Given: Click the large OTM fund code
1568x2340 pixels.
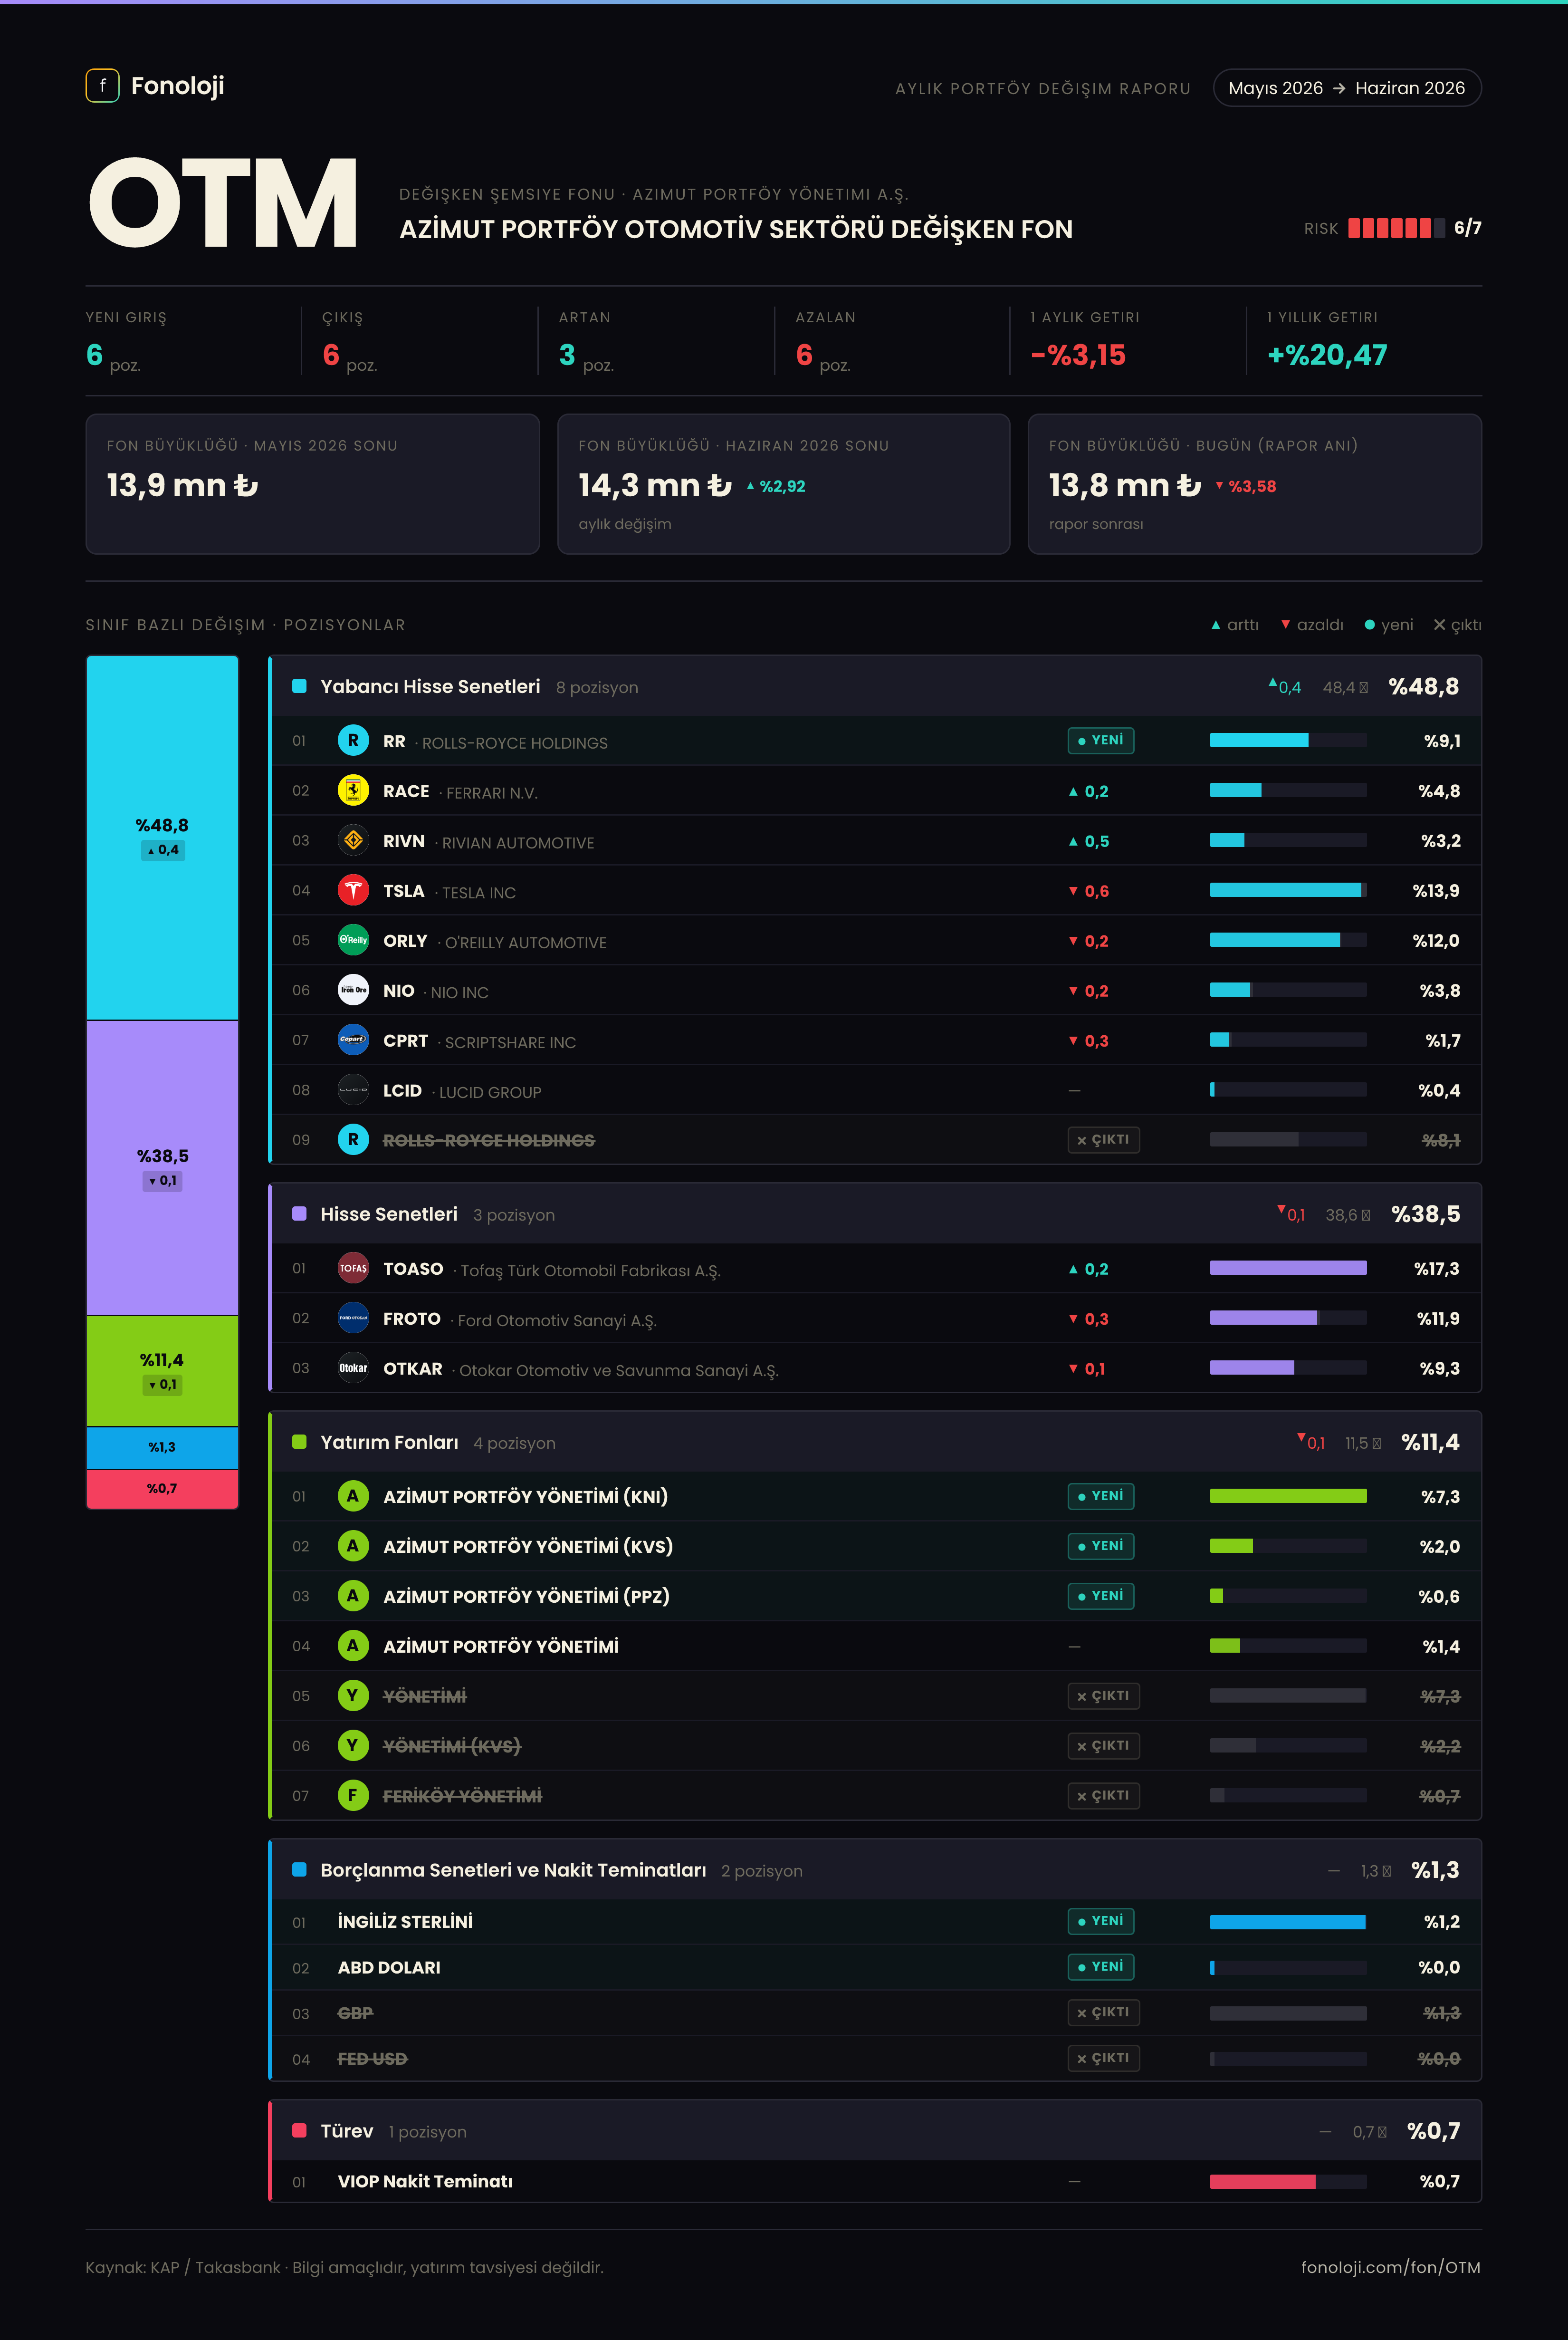Looking at the screenshot, I should point(224,203).
